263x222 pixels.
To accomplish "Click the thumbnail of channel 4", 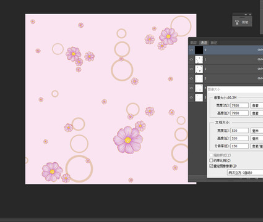I will coord(199,88).
